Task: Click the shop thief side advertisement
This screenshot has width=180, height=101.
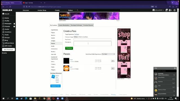Action: pyautogui.click(x=124, y=53)
